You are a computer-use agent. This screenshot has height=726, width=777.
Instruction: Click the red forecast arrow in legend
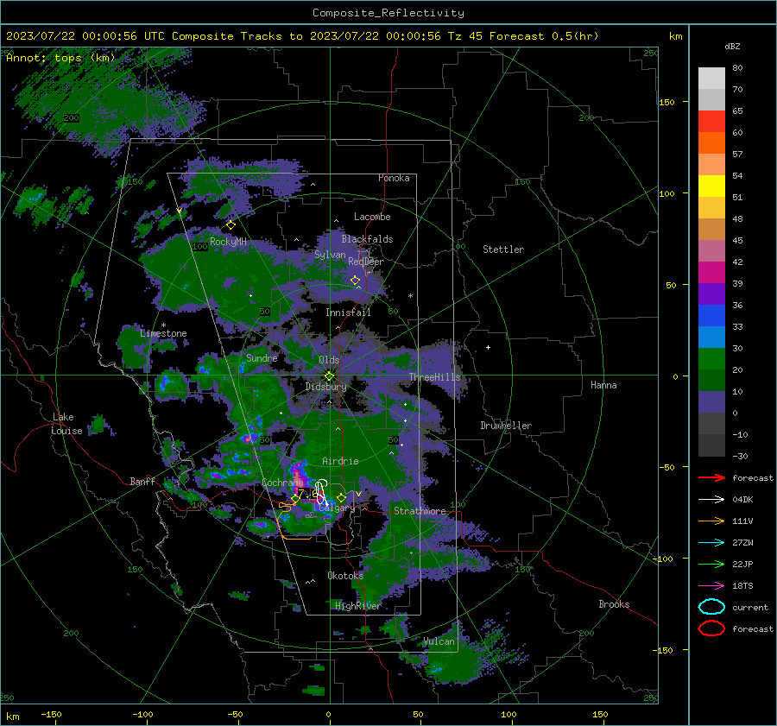point(711,477)
